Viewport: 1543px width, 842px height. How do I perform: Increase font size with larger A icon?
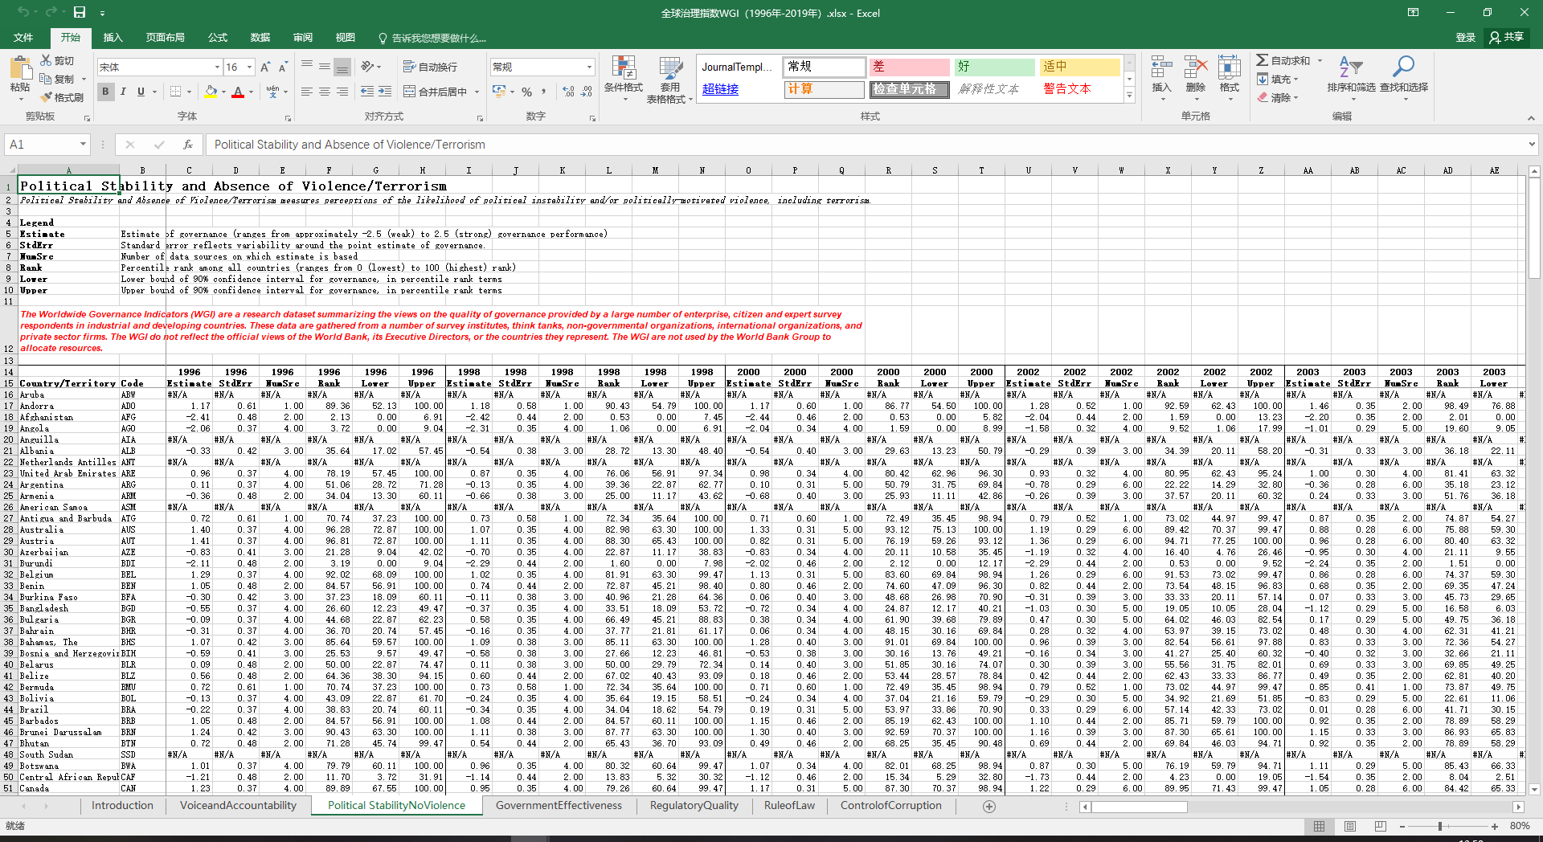(x=265, y=67)
